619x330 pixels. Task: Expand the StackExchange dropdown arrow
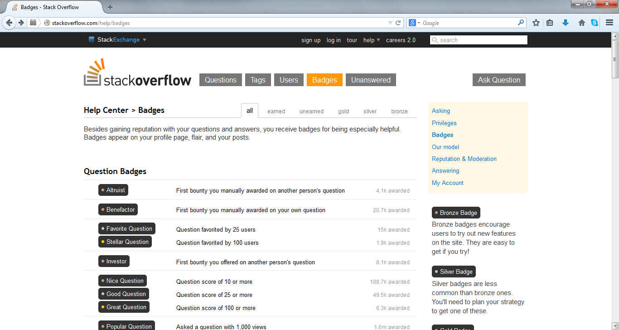point(144,40)
